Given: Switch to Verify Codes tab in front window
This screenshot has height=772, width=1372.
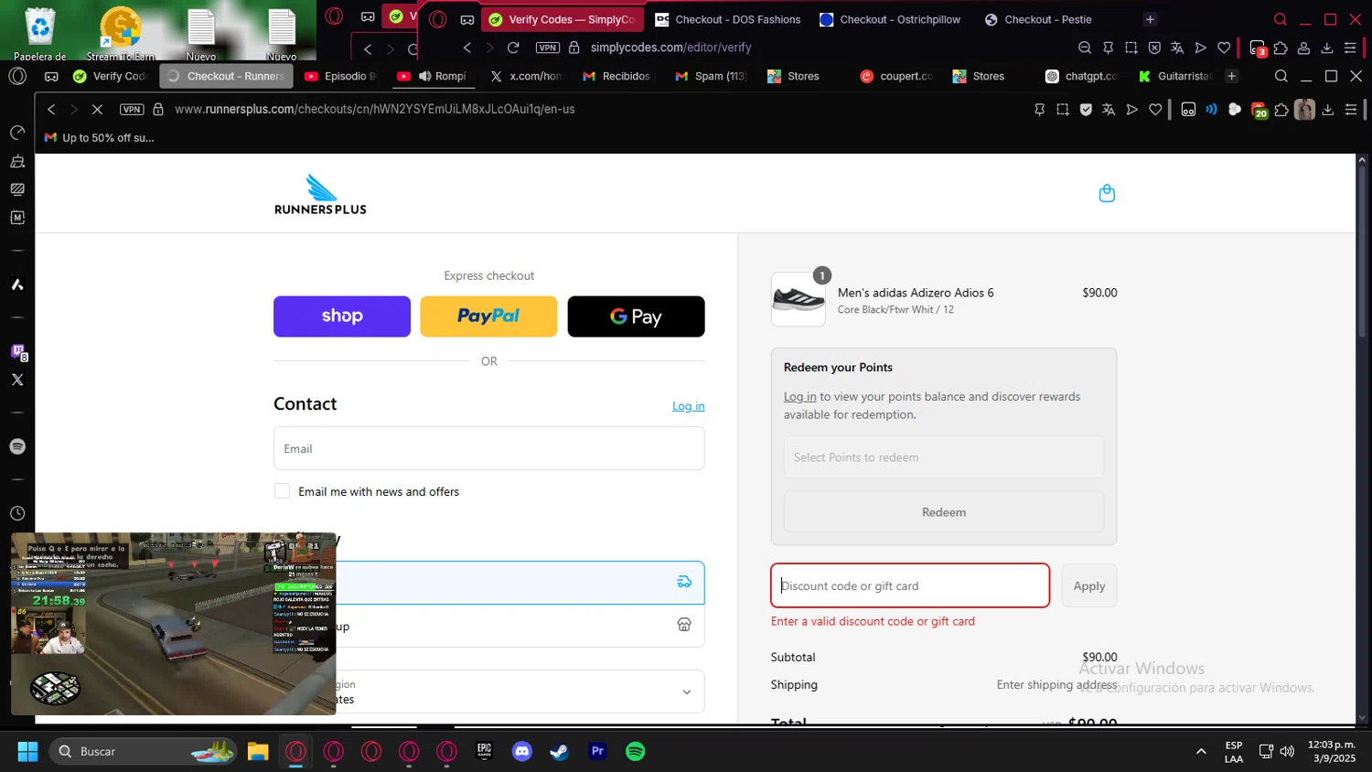Looking at the screenshot, I should pyautogui.click(x=110, y=76).
